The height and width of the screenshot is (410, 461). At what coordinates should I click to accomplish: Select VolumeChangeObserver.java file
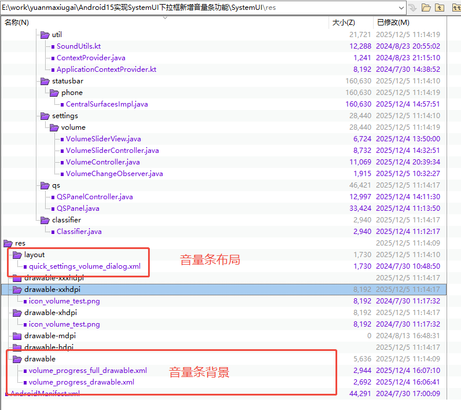point(115,174)
